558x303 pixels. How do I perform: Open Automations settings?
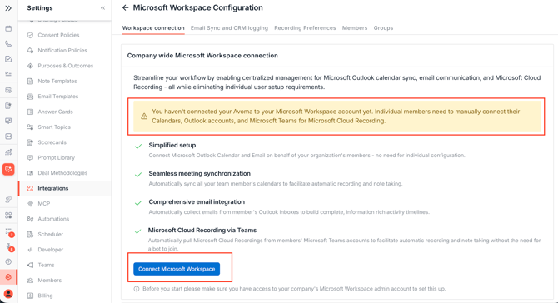(53, 219)
